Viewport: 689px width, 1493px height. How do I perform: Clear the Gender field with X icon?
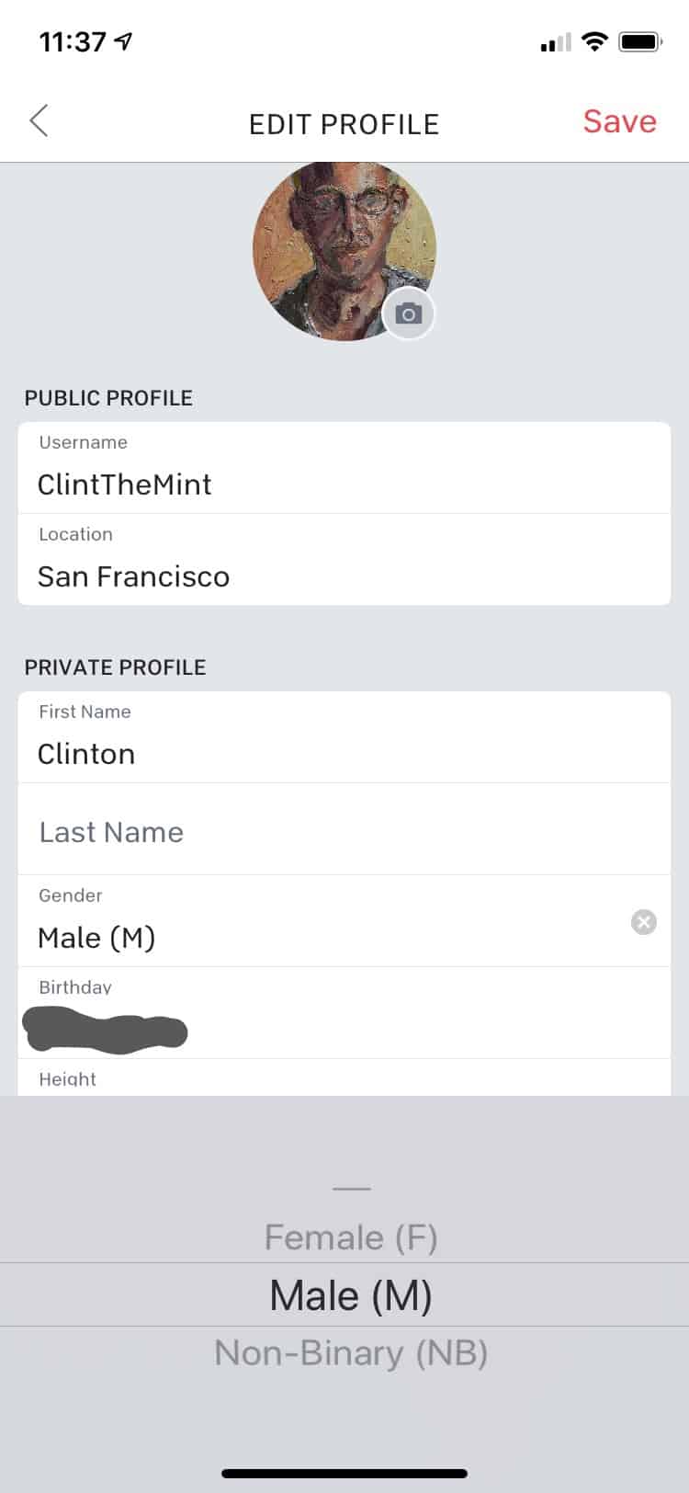click(x=644, y=921)
